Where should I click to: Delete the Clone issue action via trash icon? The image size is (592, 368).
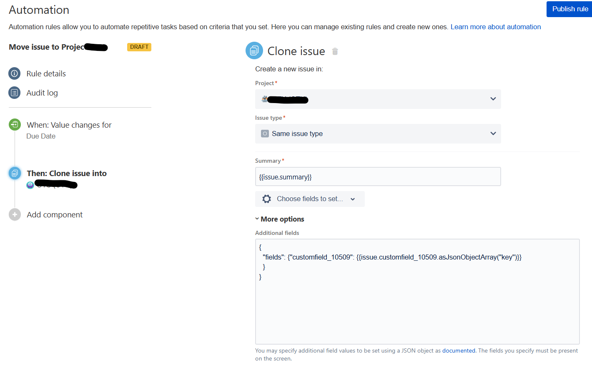coord(335,51)
